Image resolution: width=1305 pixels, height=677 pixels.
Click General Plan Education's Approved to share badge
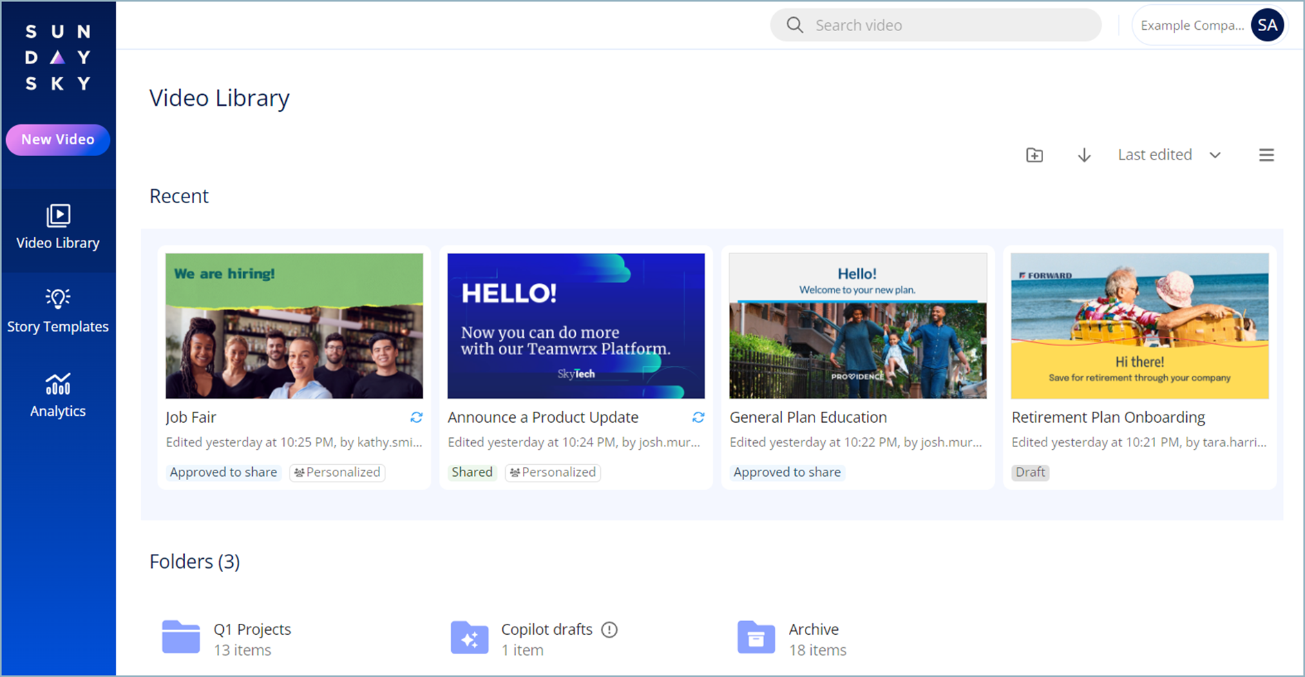[x=787, y=473]
